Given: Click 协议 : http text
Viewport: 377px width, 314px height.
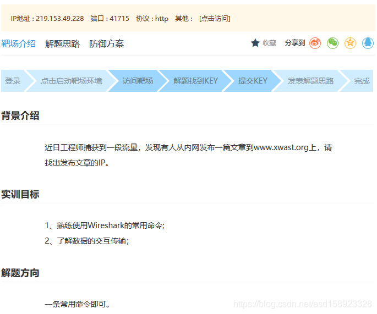Looking at the screenshot, I should click(152, 19).
